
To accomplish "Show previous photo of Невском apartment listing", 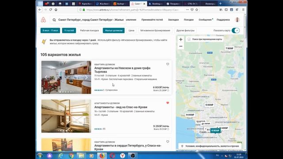I will (46, 78).
